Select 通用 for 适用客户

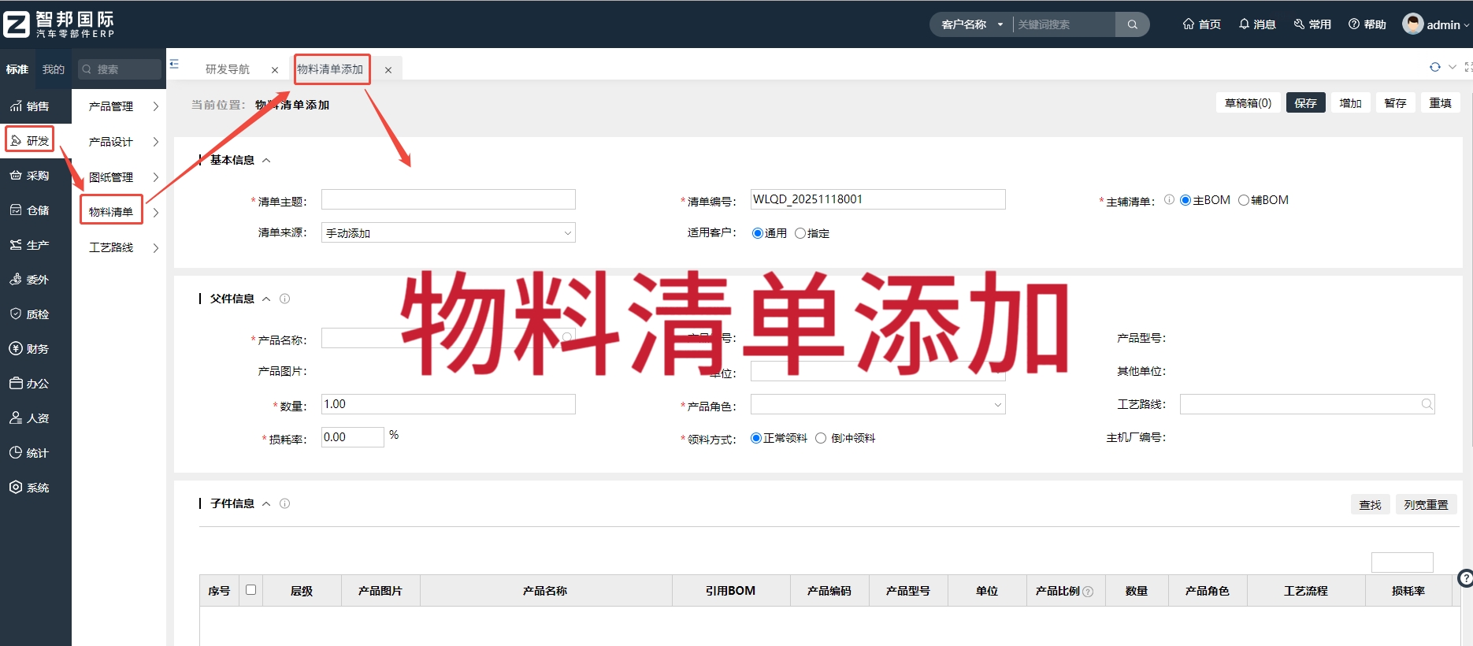(x=758, y=233)
